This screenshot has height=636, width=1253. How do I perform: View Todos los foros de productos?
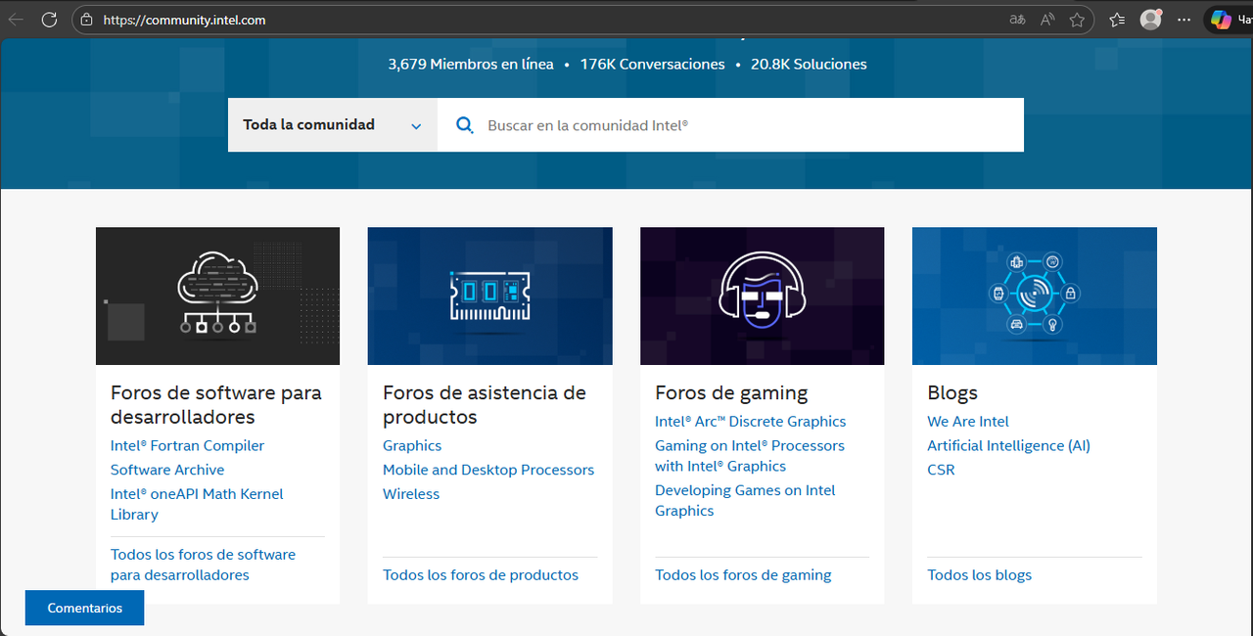481,575
